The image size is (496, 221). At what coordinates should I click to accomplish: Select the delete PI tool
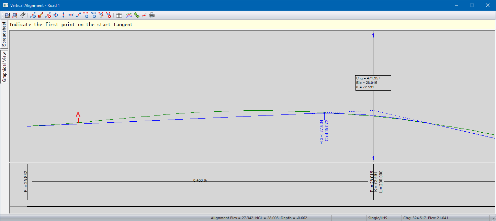48,15
